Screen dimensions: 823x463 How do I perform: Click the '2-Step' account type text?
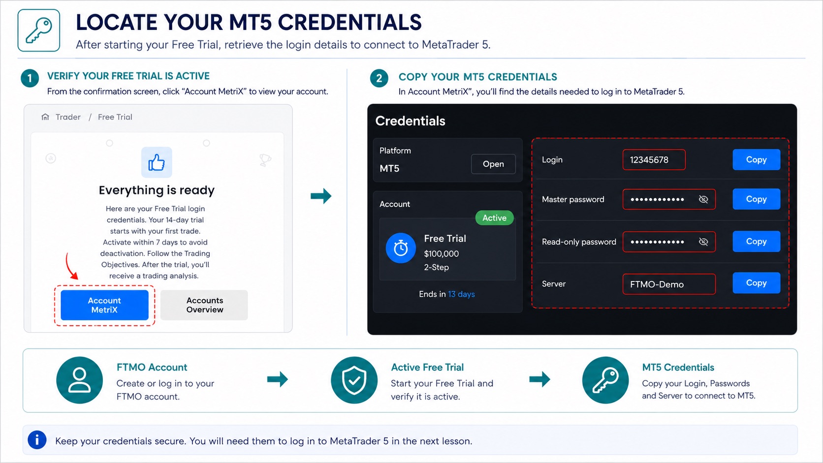click(x=436, y=267)
